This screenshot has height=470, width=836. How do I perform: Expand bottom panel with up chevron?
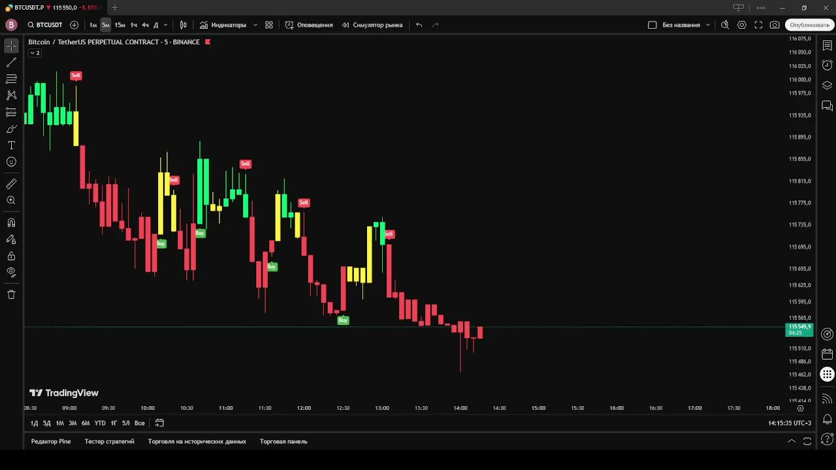[x=792, y=441]
